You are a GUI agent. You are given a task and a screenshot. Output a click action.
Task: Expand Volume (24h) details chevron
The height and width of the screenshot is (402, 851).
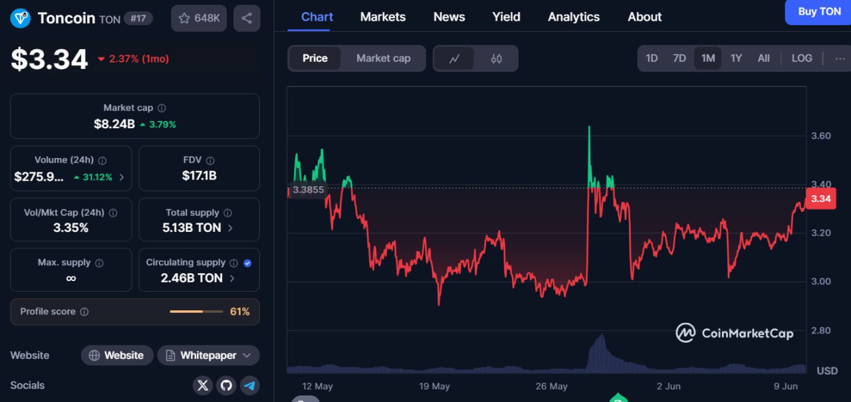point(121,177)
